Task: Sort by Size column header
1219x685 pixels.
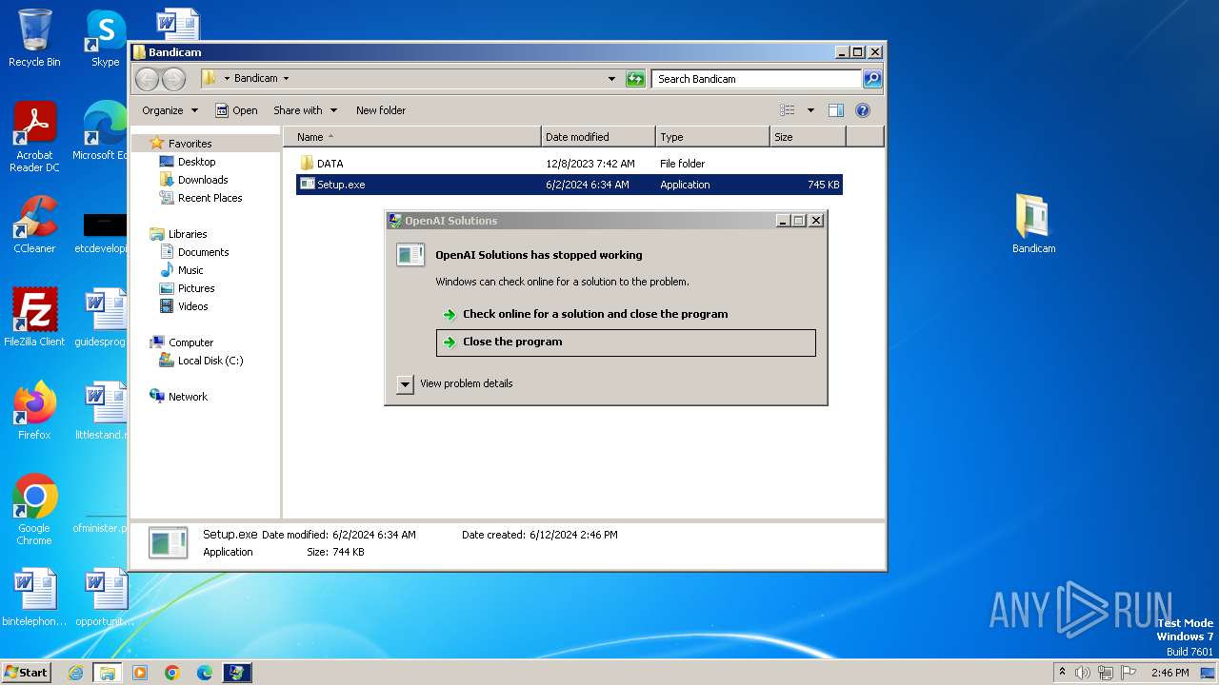Action: coord(808,137)
